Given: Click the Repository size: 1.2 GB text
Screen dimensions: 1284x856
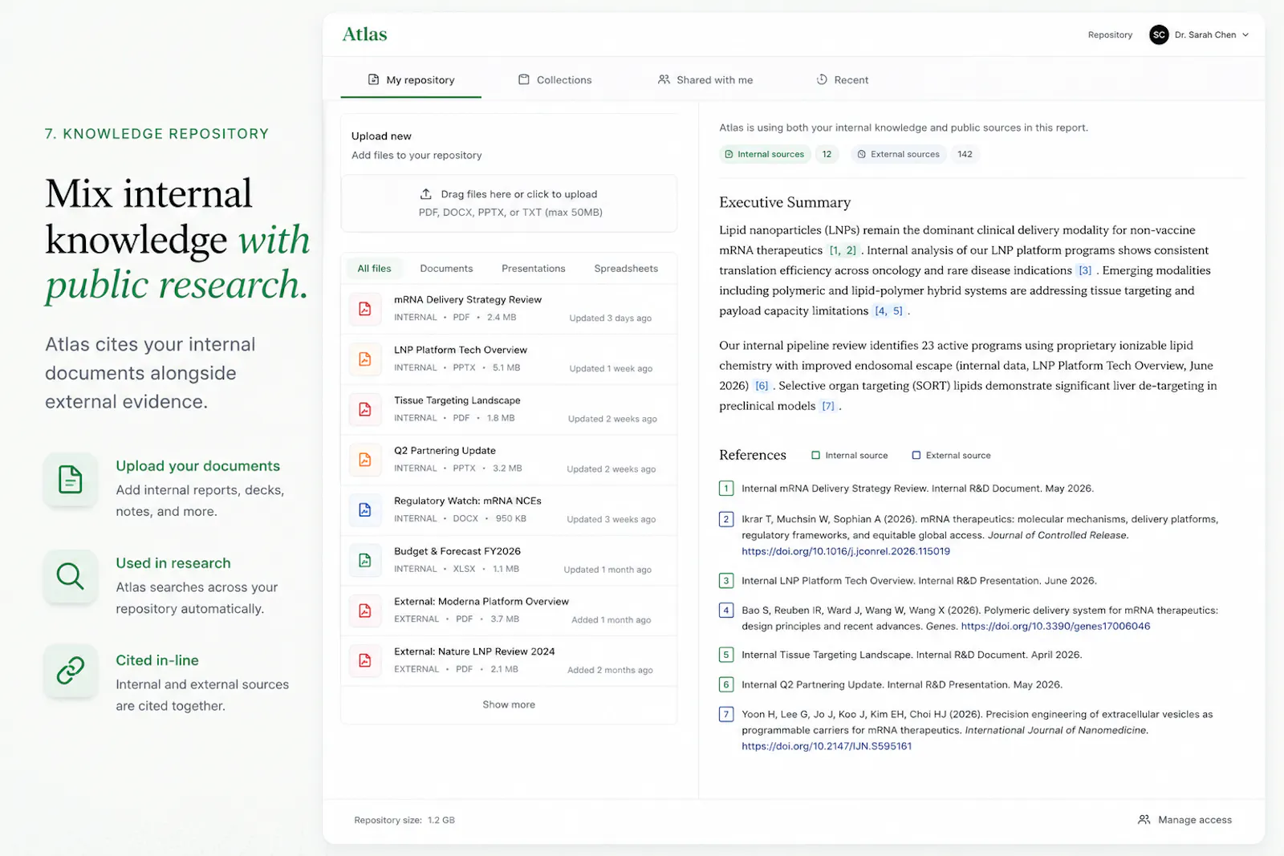Looking at the screenshot, I should pyautogui.click(x=404, y=820).
